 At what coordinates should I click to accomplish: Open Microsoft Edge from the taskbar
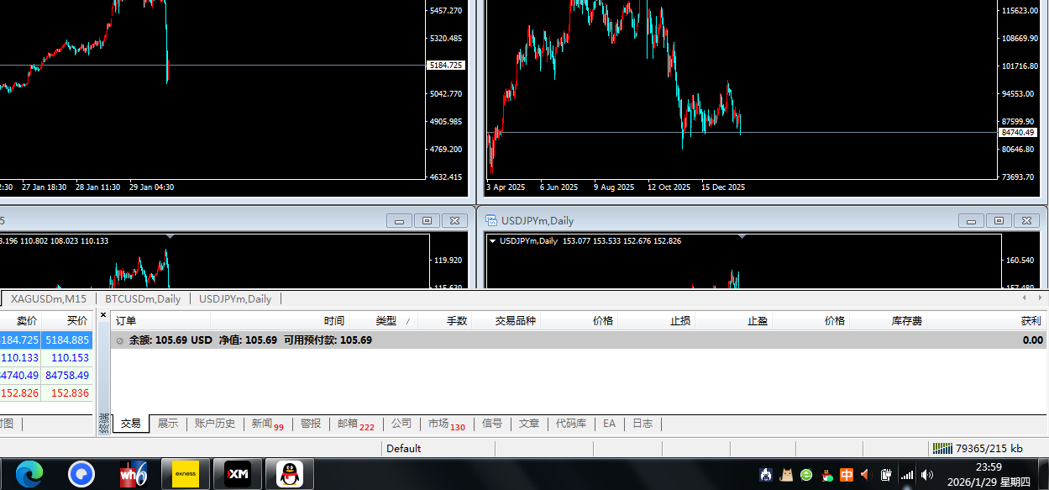point(29,474)
